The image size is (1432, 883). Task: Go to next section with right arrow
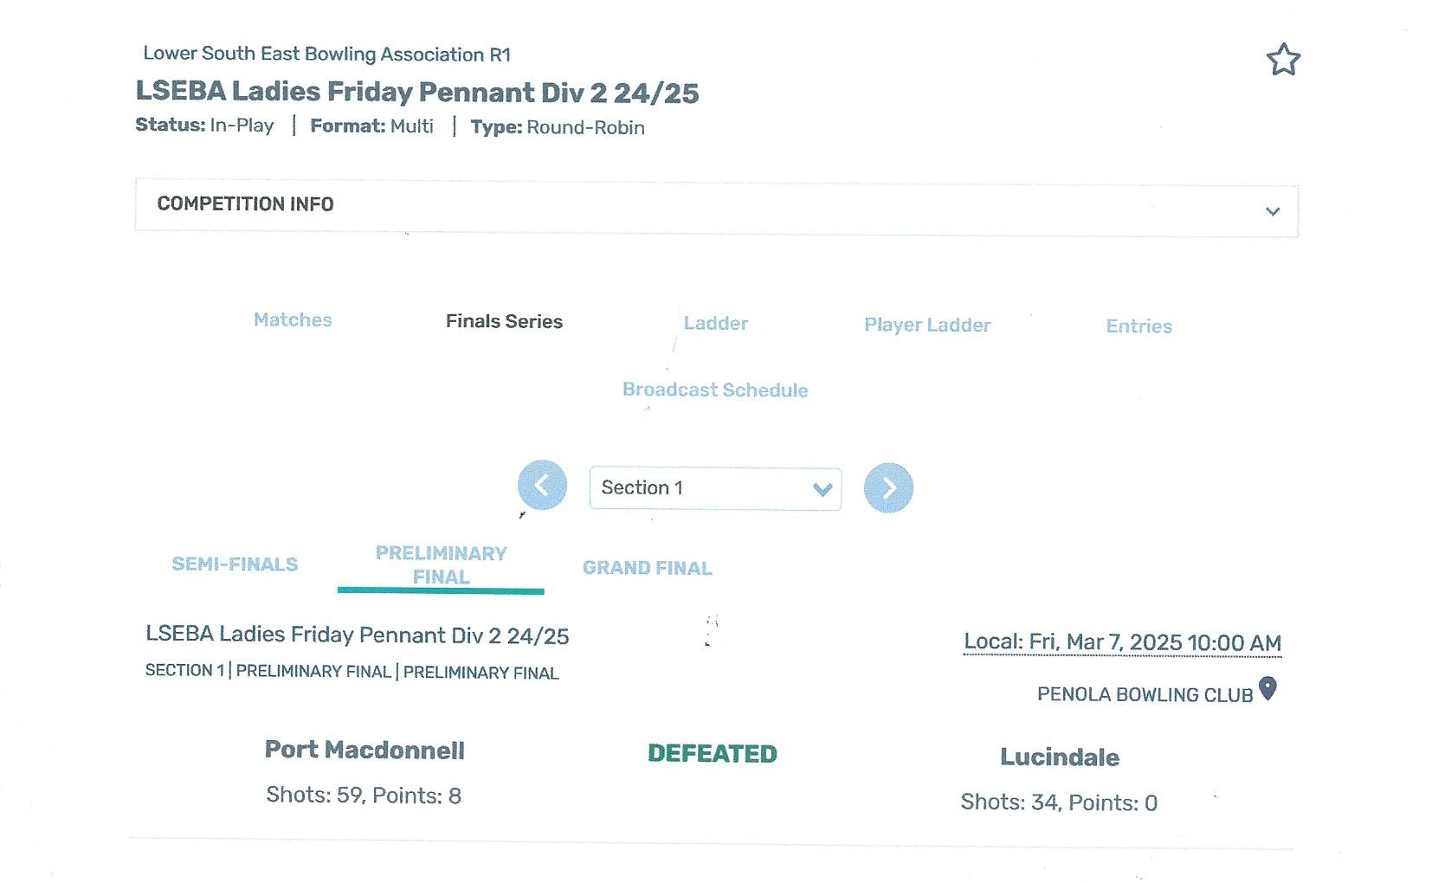click(x=888, y=488)
